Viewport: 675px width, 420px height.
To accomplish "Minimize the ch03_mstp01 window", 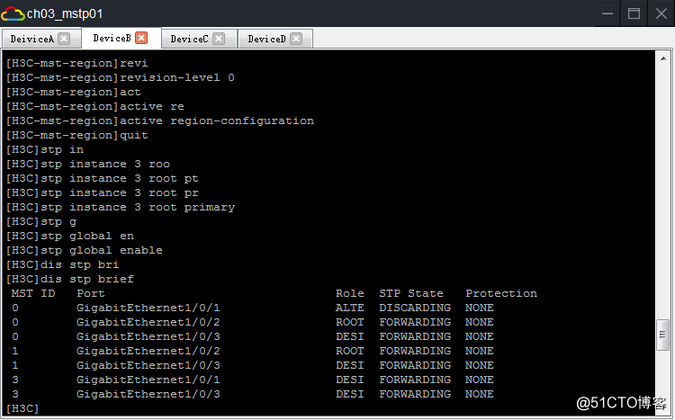I will (x=607, y=13).
